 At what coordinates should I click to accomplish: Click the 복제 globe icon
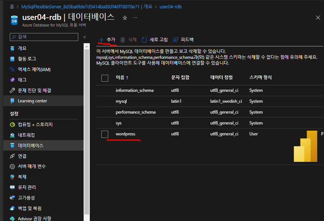pyautogui.click(x=12, y=177)
